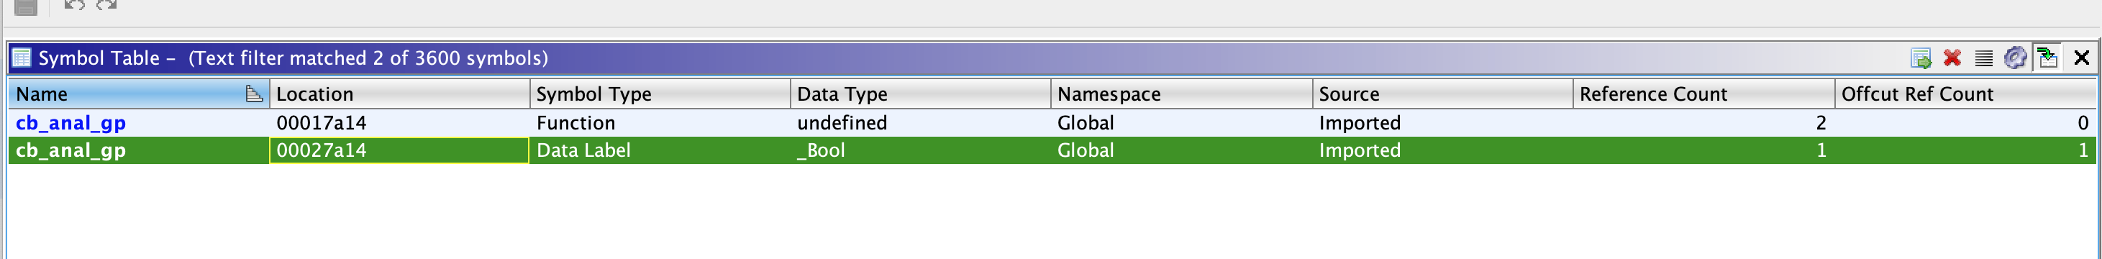Sort by the Namespace column header
This screenshot has height=259, width=2102.
click(x=1181, y=94)
